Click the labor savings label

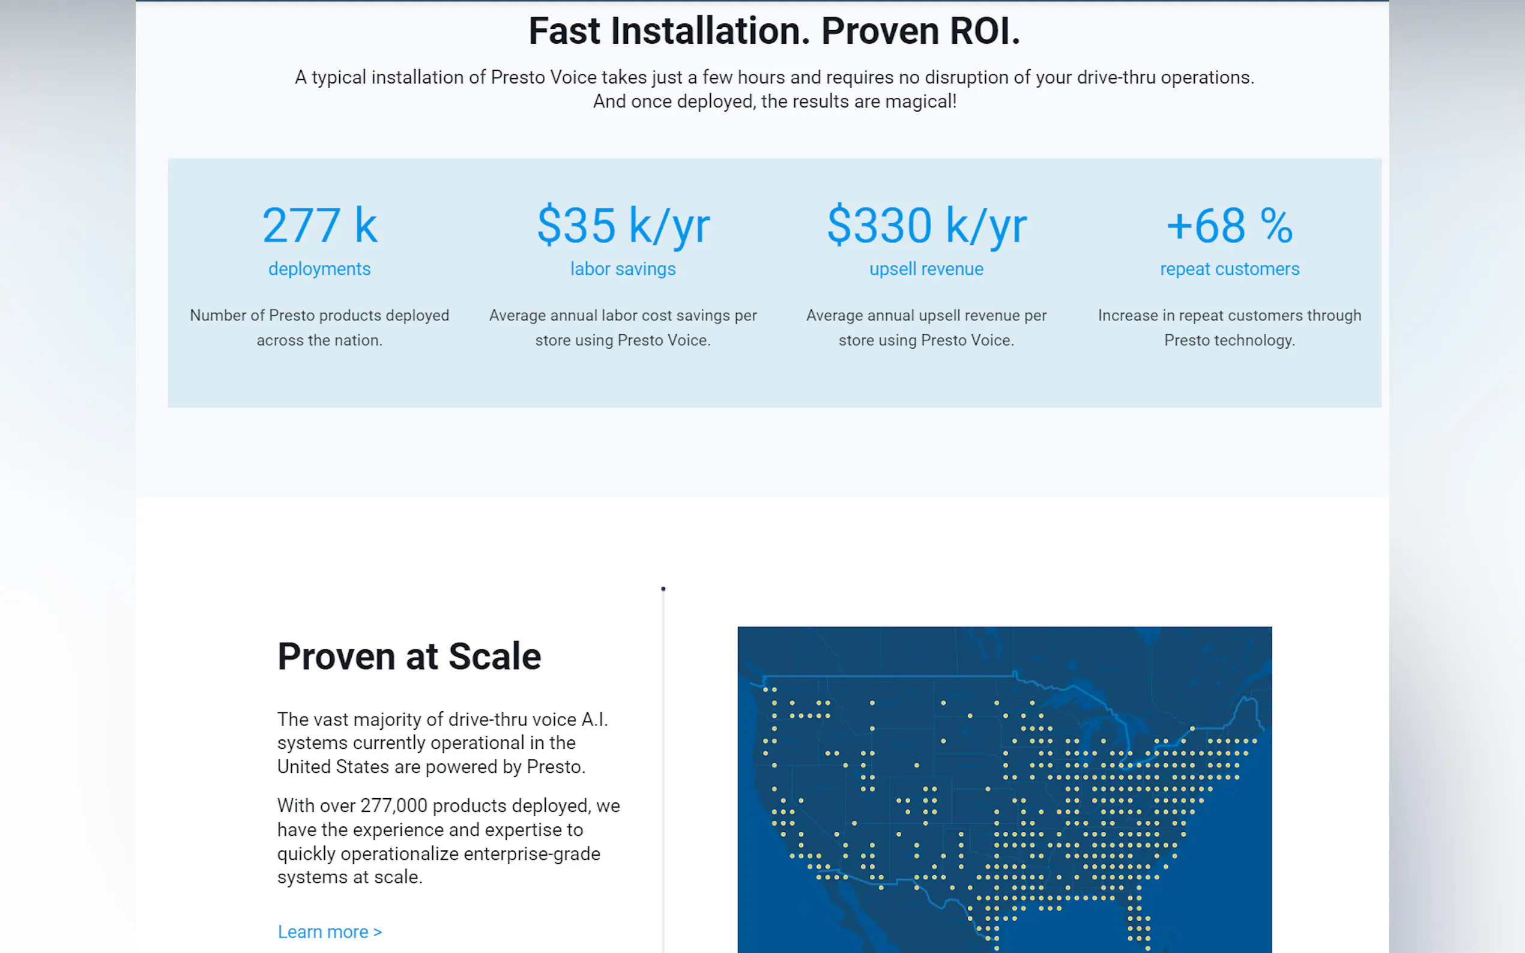(623, 269)
